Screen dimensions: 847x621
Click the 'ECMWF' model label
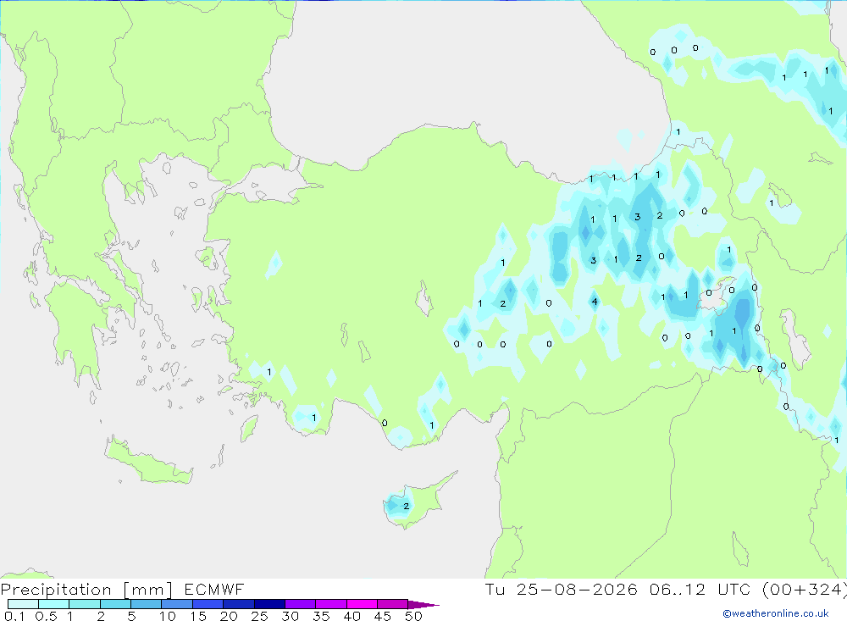[214, 589]
